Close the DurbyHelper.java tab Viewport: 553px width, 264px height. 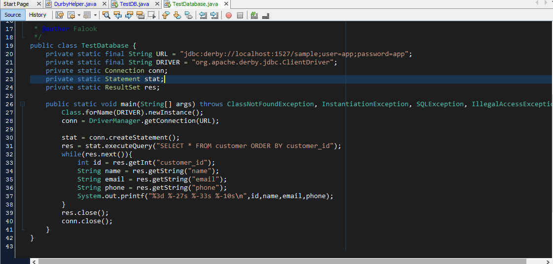(x=105, y=4)
